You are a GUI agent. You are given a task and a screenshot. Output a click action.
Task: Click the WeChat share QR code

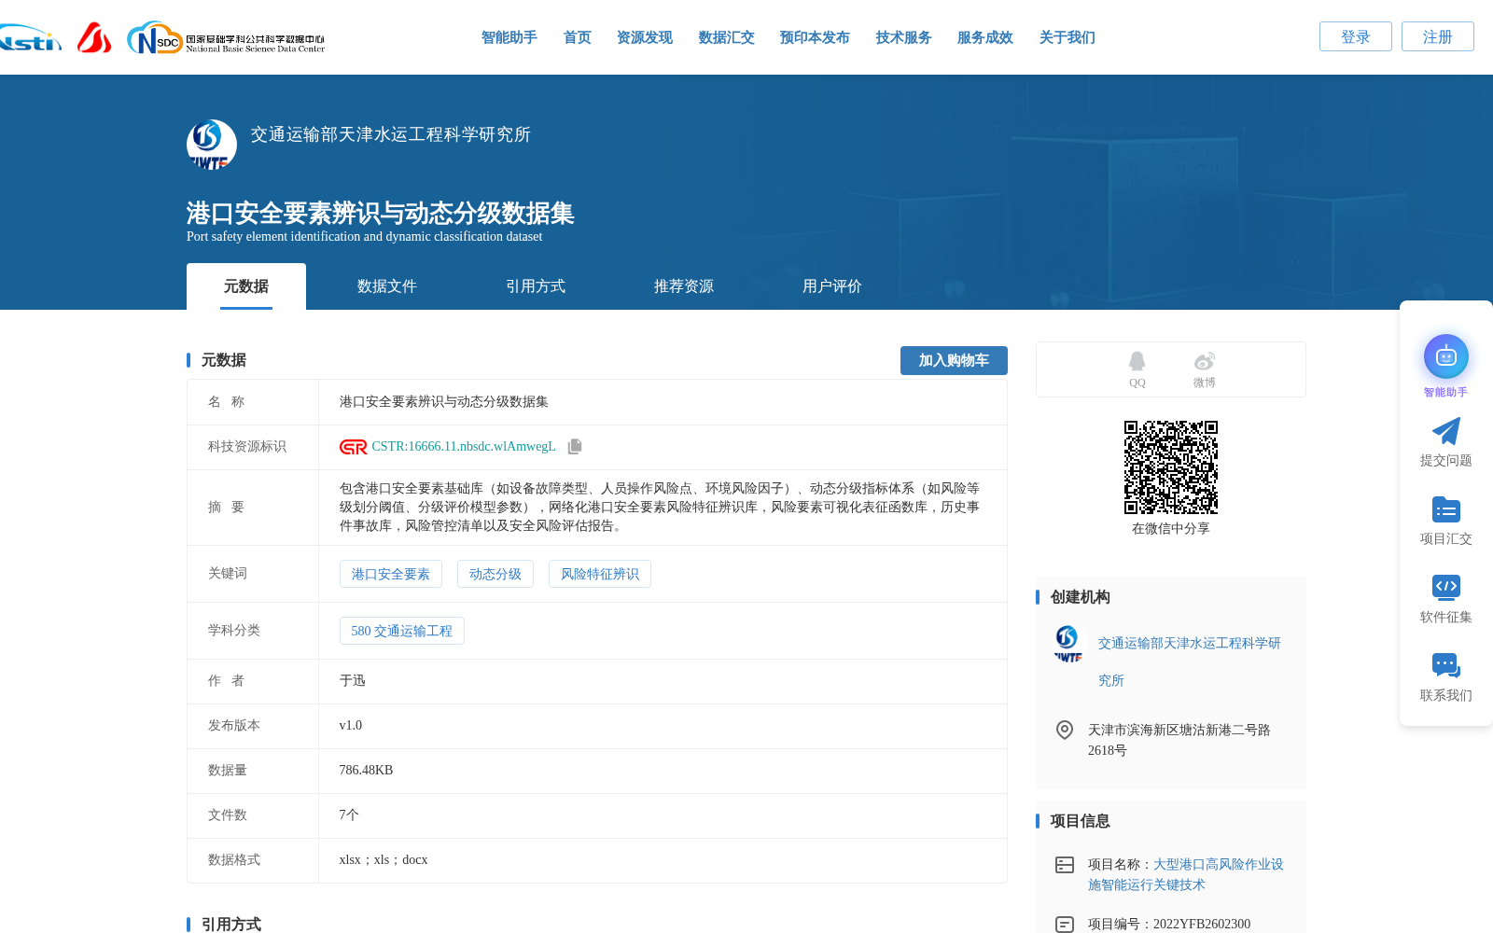1171,467
